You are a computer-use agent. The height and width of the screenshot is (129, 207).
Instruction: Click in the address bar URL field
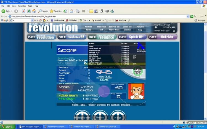pyautogui.click(x=97, y=16)
